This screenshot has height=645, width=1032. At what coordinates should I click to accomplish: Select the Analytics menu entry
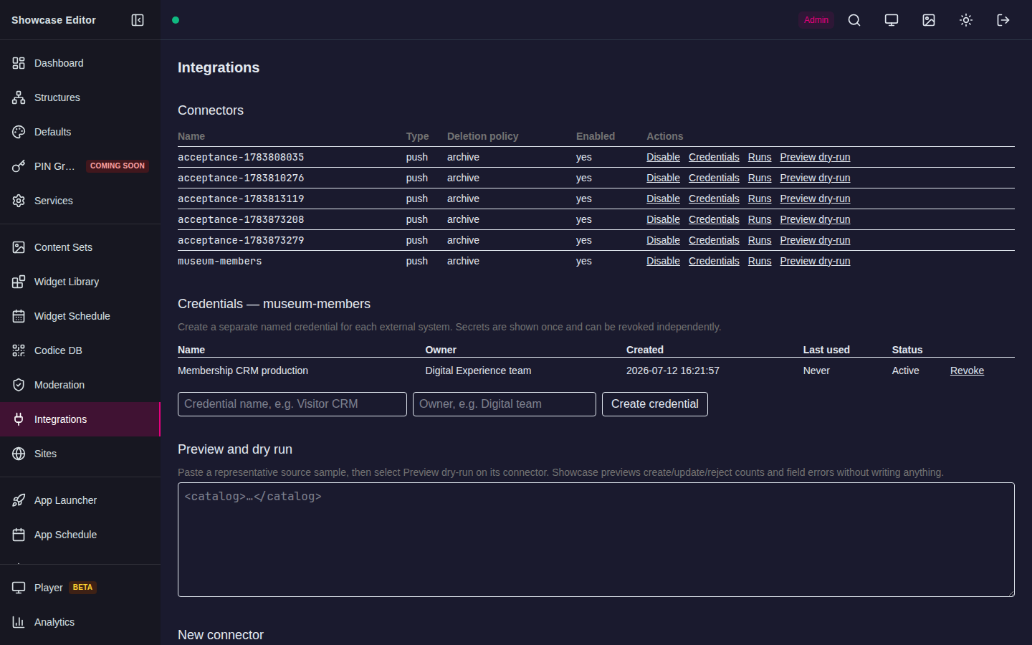coord(80,622)
